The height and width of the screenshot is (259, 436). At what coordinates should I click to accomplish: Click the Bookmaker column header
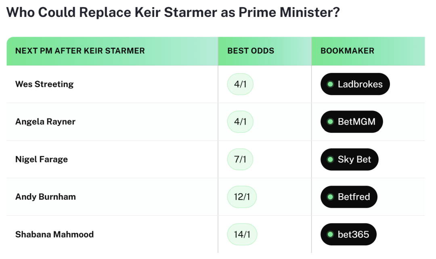pos(347,51)
